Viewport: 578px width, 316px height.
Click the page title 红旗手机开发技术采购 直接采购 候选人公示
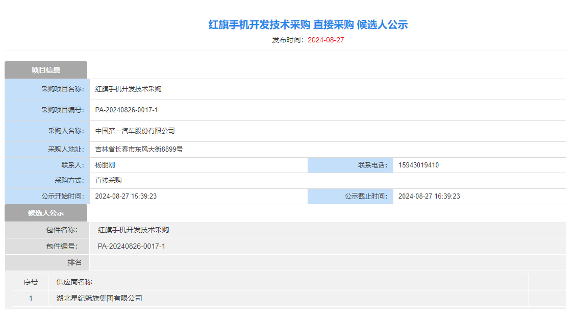pos(308,25)
